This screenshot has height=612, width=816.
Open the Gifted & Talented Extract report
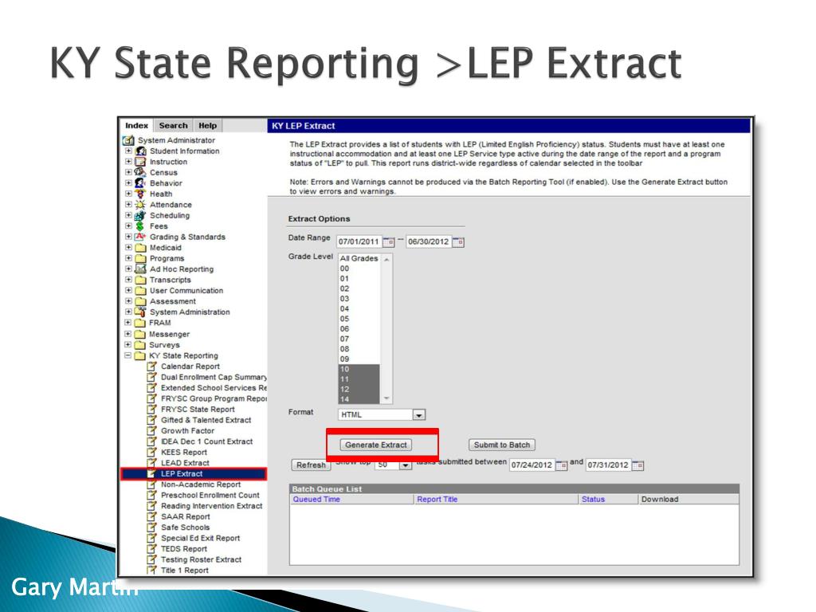click(x=206, y=420)
